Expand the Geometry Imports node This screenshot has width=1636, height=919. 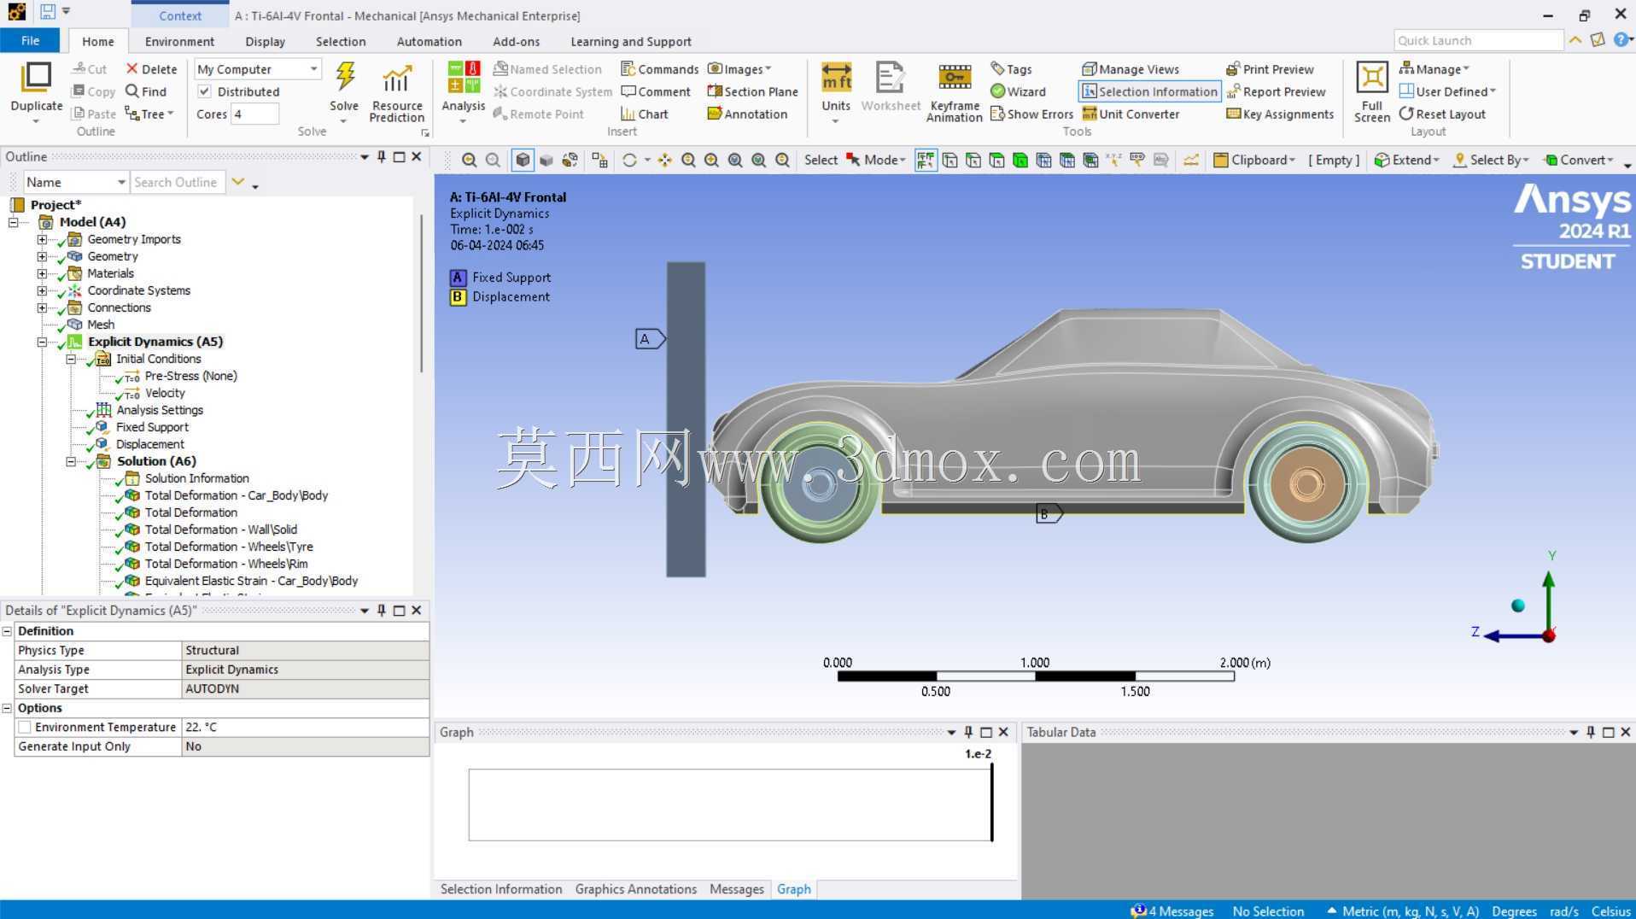click(42, 239)
